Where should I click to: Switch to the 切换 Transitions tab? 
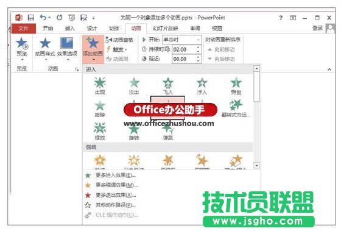click(x=114, y=28)
